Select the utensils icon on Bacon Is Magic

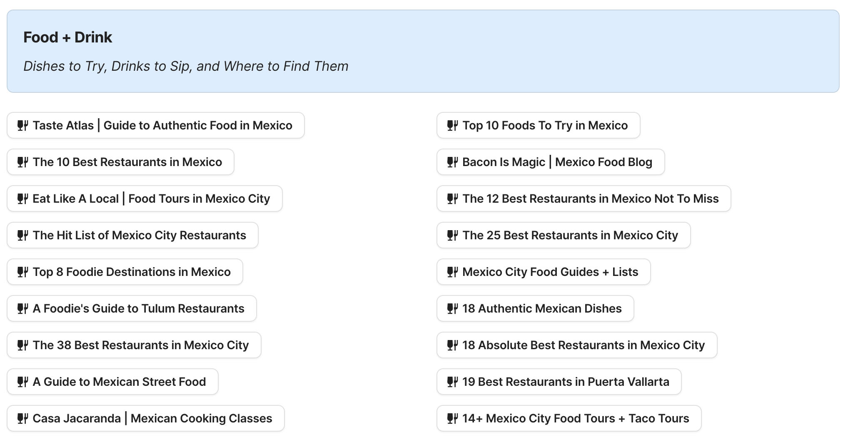pyautogui.click(x=453, y=162)
